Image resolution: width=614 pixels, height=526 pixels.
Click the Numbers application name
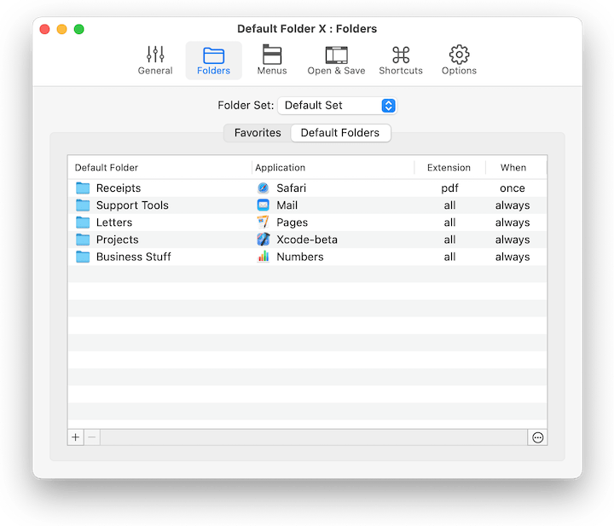300,257
